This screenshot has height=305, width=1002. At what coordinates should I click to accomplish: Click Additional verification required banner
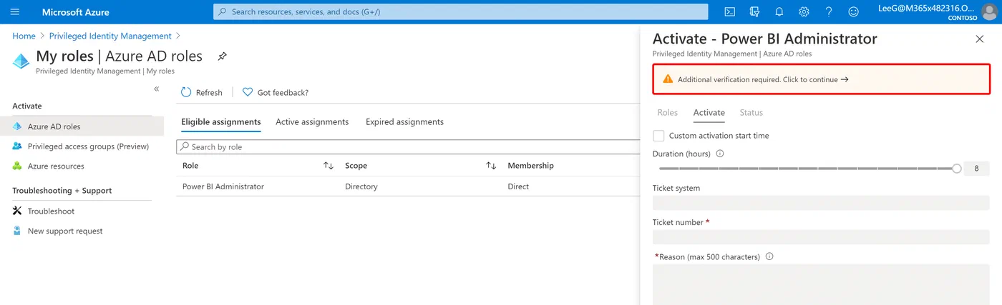point(821,79)
